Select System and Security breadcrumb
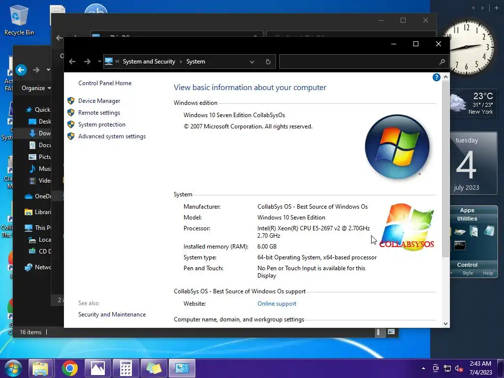504x378 pixels. tap(149, 62)
